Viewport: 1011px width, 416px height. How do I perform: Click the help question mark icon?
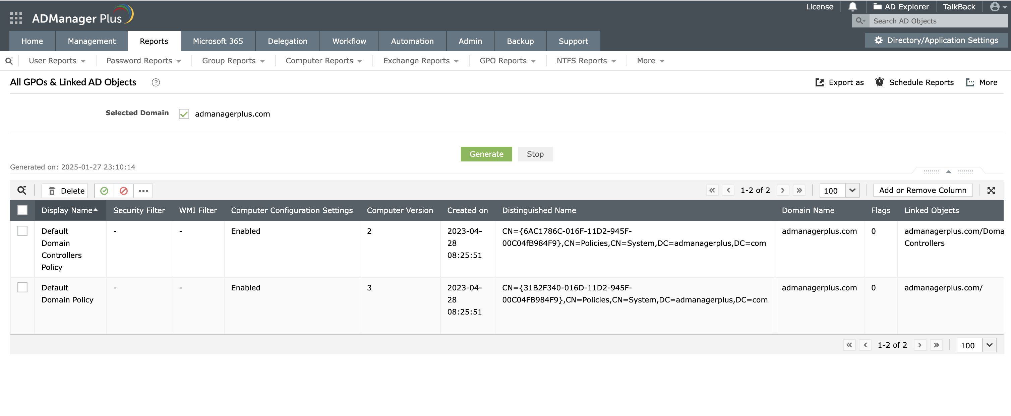[x=156, y=82]
